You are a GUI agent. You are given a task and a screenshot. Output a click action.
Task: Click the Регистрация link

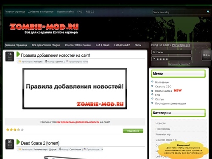(181, 45)
